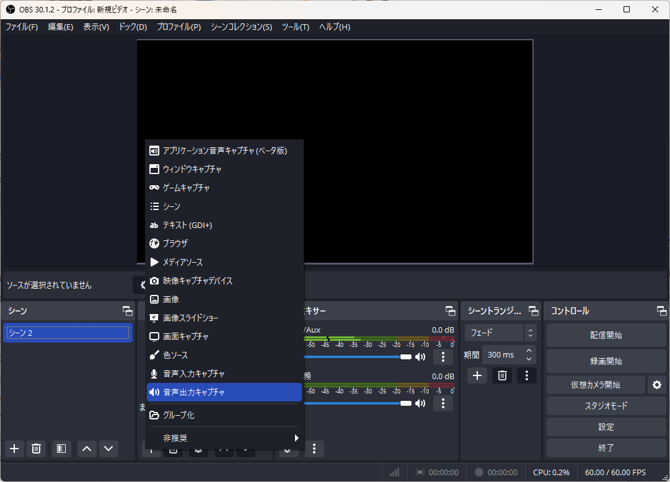Image resolution: width=670 pixels, height=482 pixels.
Task: Remove the current transition with the trash icon
Action: pos(501,375)
